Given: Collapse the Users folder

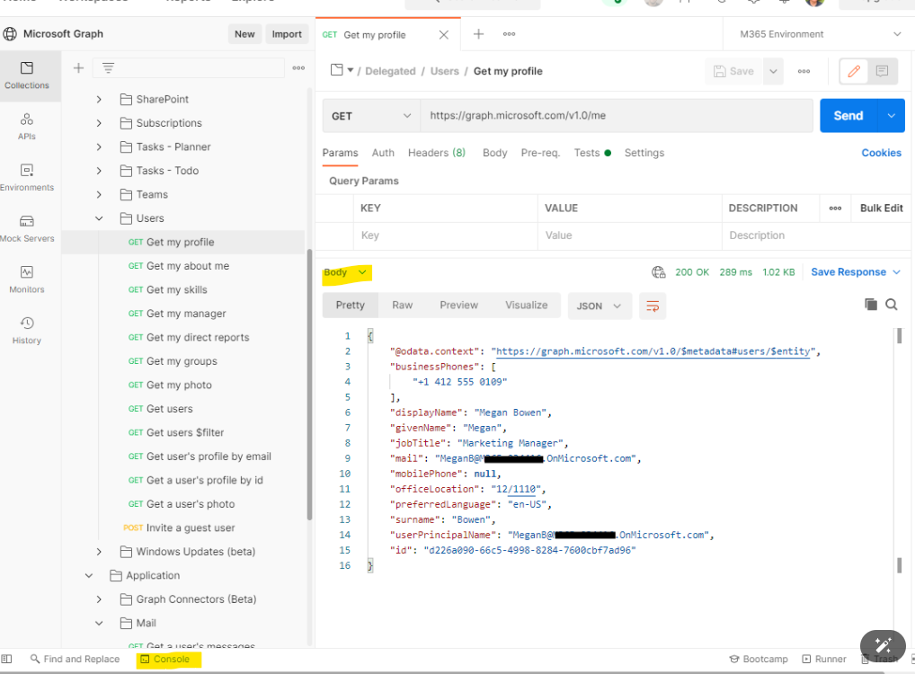Looking at the screenshot, I should 99,218.
